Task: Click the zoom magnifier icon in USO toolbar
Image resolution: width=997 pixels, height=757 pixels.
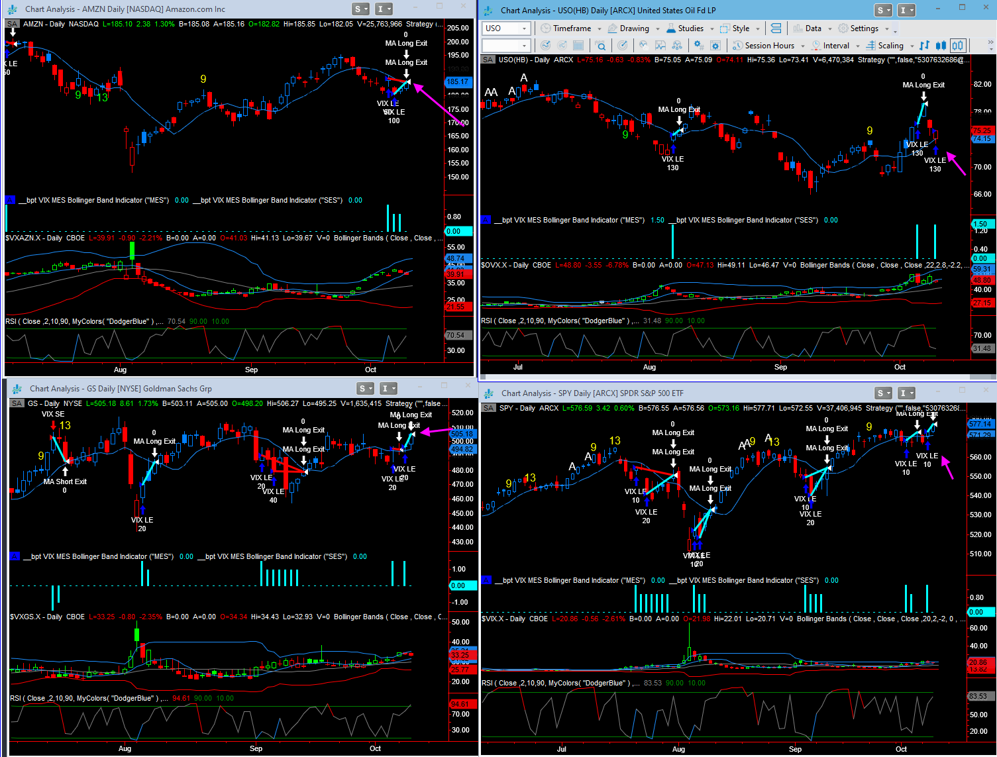Action: coord(600,46)
